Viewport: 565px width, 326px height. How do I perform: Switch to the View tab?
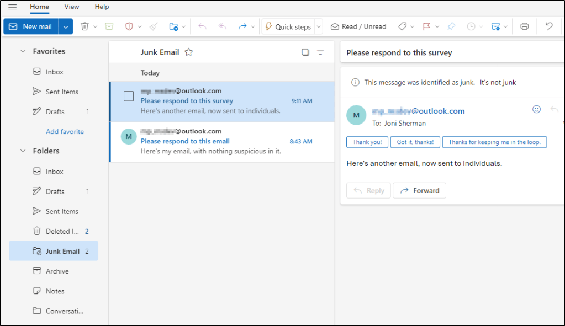click(x=72, y=7)
